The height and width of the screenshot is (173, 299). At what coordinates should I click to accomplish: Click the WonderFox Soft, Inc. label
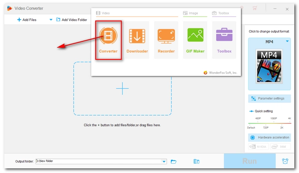(x=220, y=73)
